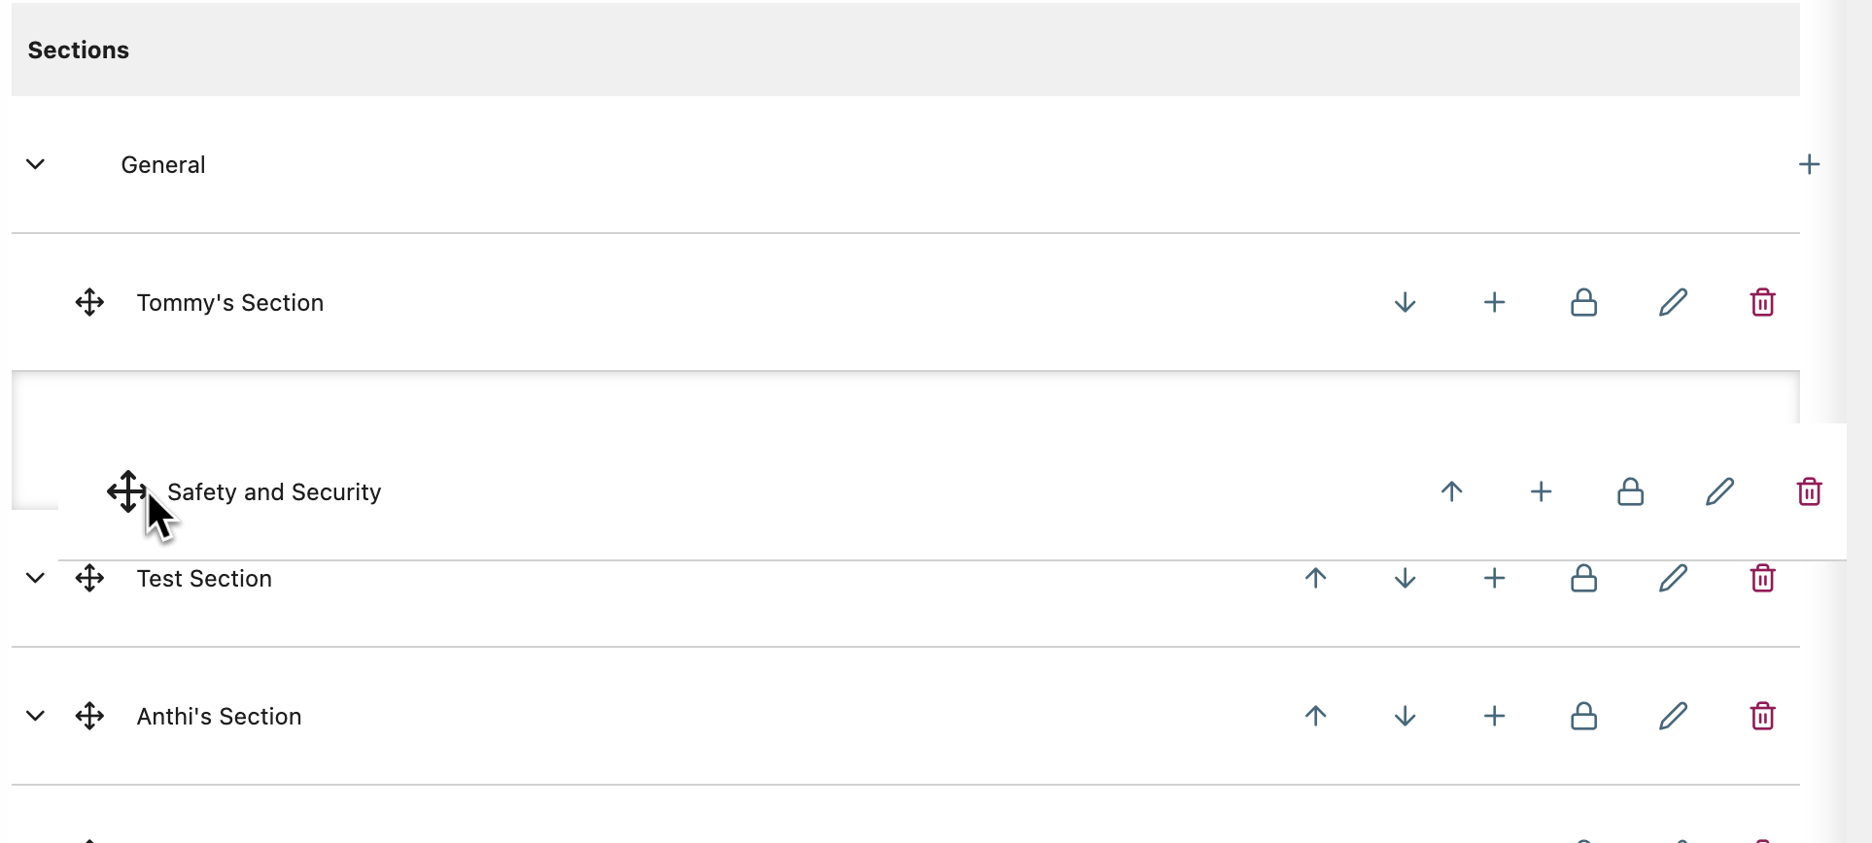1872x843 pixels.
Task: Toggle the lock on Test Section
Action: click(1583, 579)
